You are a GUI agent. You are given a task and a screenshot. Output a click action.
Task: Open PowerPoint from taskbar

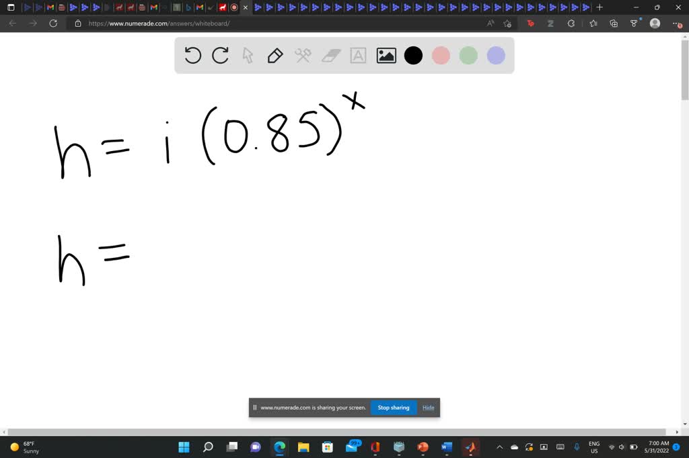coord(423,447)
